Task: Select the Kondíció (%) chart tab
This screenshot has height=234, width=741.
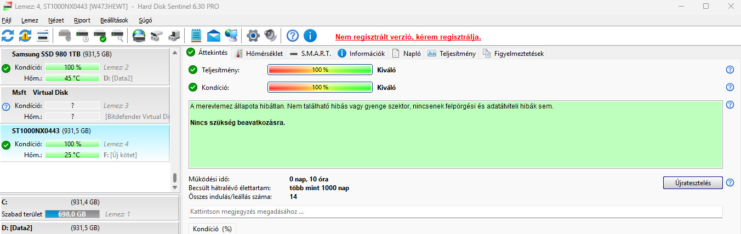Action: pyautogui.click(x=212, y=229)
